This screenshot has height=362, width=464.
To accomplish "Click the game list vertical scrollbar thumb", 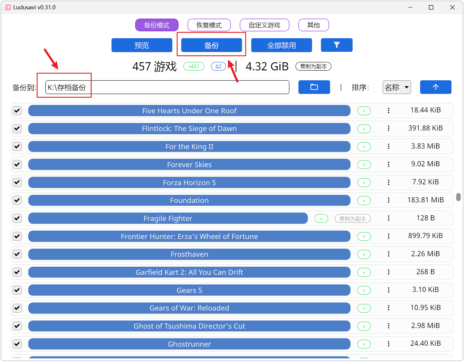I will pyautogui.click(x=458, y=197).
